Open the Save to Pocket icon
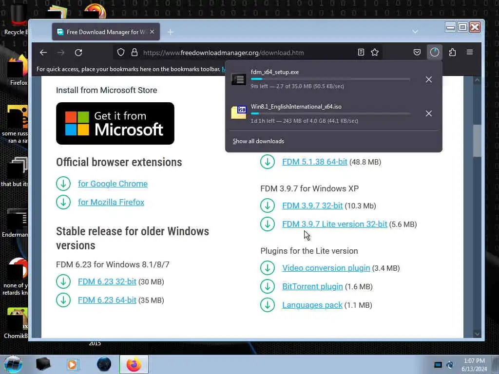499x374 pixels. [417, 53]
